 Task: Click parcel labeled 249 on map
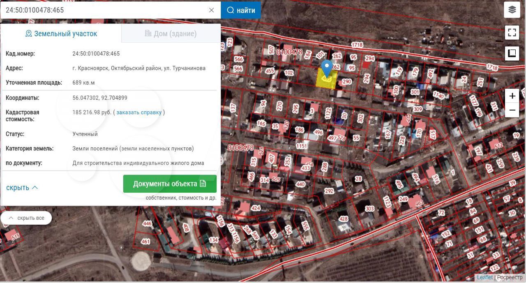coord(403,199)
